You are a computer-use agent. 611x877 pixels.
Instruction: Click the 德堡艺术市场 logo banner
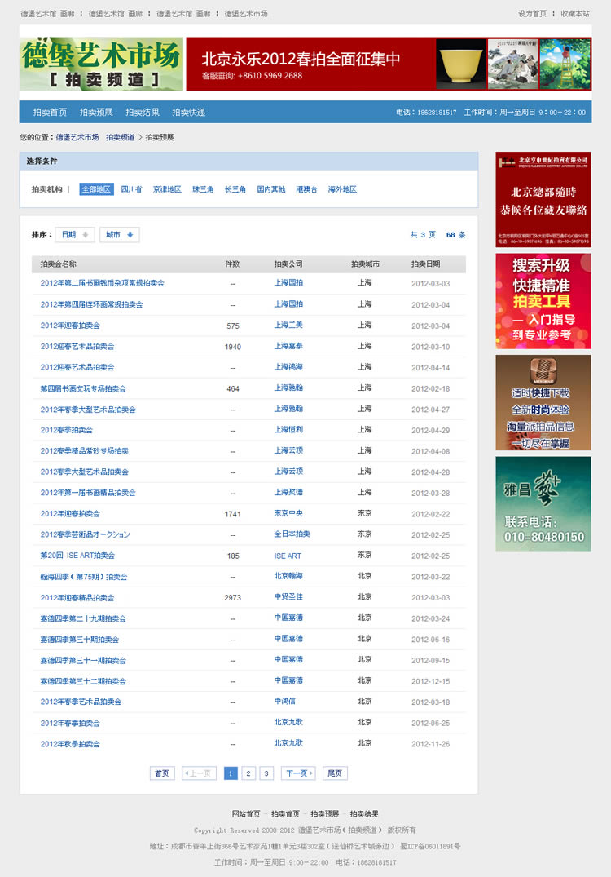pyautogui.click(x=101, y=64)
